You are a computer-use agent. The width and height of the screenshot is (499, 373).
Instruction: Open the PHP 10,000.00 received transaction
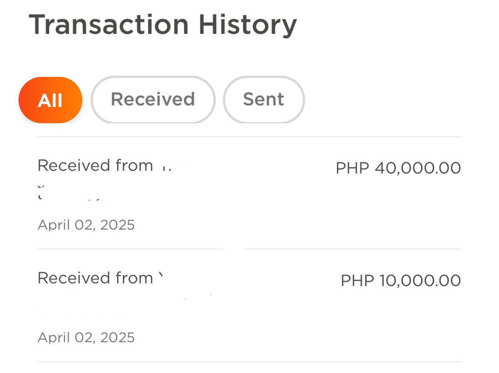[249, 306]
